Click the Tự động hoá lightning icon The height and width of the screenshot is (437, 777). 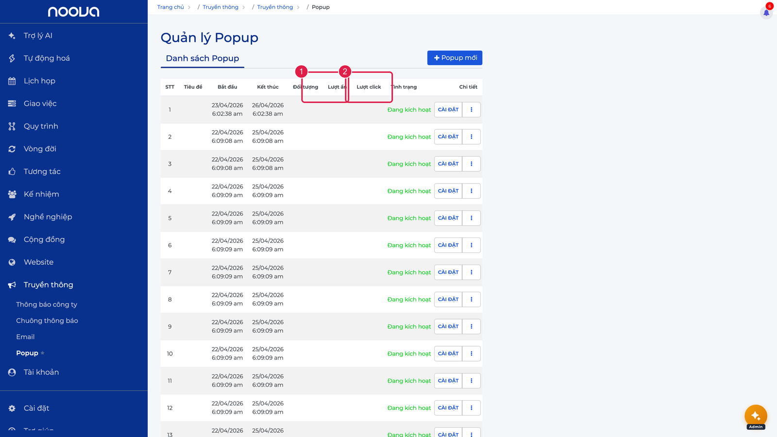click(x=12, y=58)
